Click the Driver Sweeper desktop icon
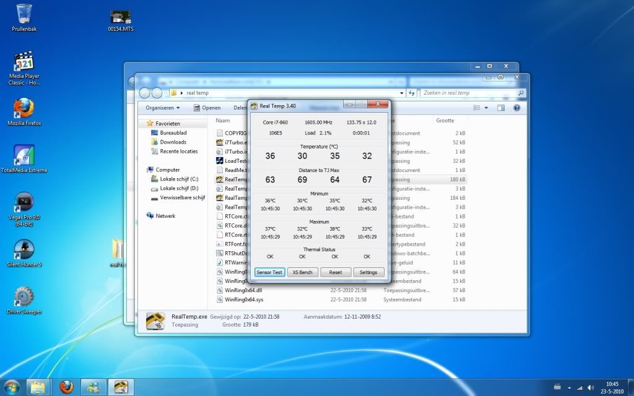 tap(24, 297)
